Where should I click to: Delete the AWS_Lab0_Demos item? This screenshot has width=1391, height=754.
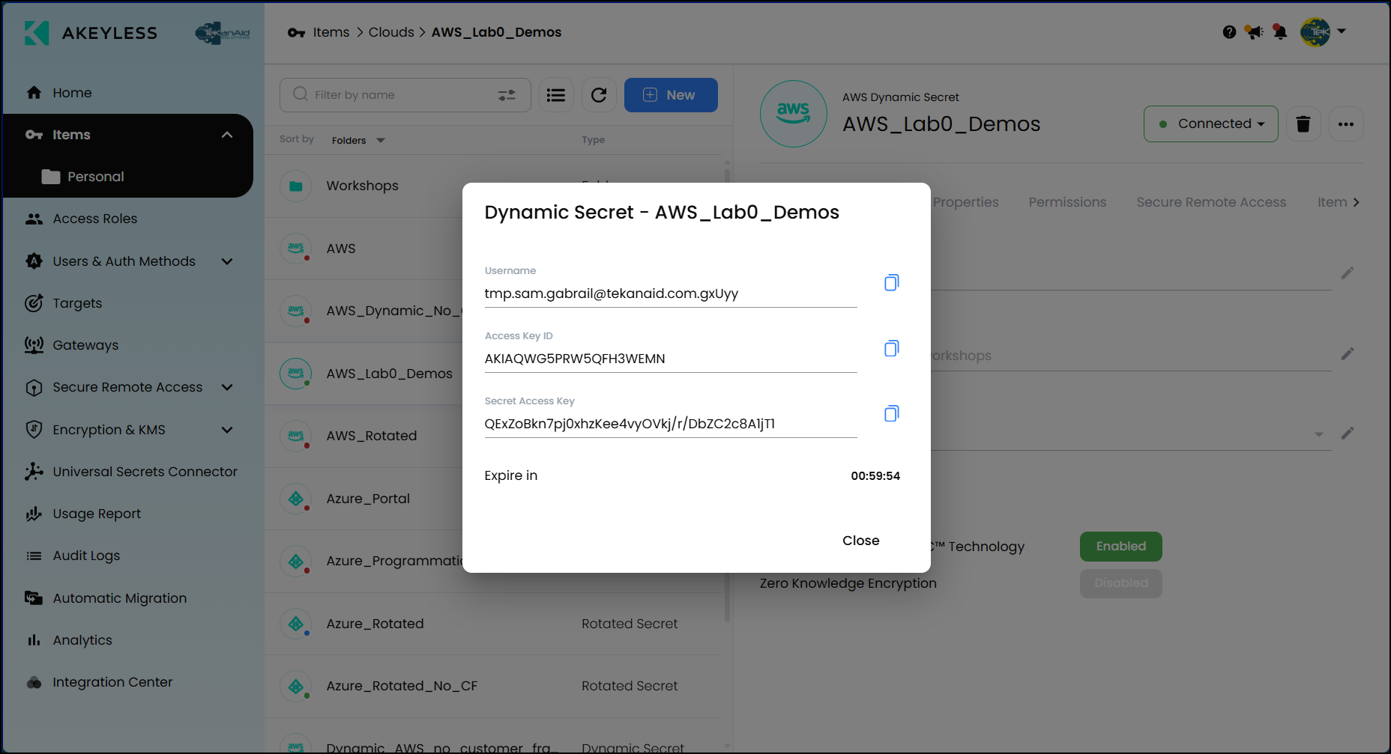(1303, 124)
